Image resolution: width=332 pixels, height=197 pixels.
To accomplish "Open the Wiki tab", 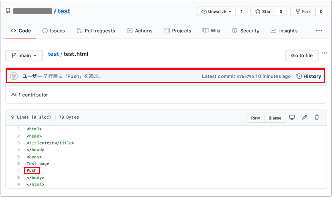I will click(212, 31).
